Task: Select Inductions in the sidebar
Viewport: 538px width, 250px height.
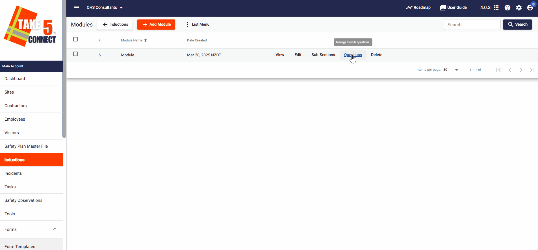Action: click(31, 160)
